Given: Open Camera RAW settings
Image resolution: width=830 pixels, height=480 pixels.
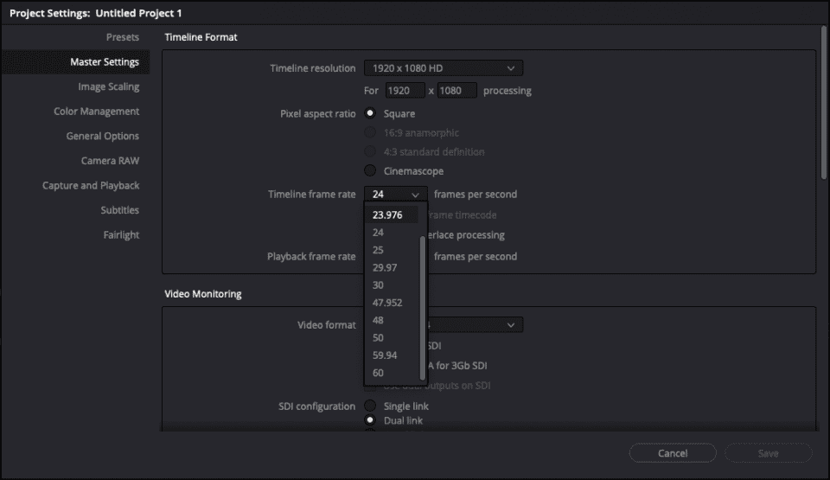Looking at the screenshot, I should pyautogui.click(x=110, y=161).
